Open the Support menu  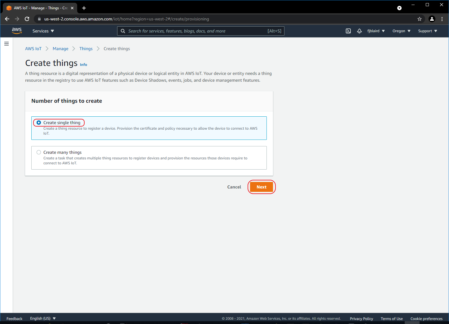[427, 31]
